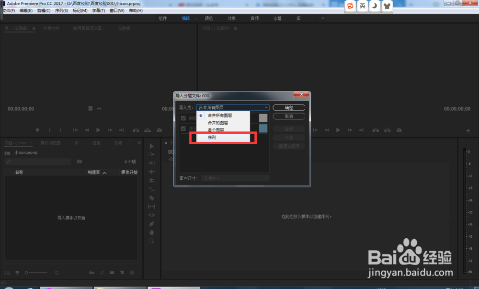Screen dimensions: 479x289
Task: Click Extract button in Program monitor
Action: [x=388, y=130]
